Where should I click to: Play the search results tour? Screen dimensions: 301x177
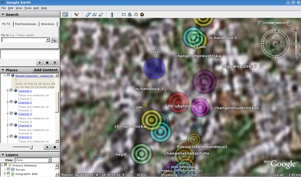pos(40,63)
